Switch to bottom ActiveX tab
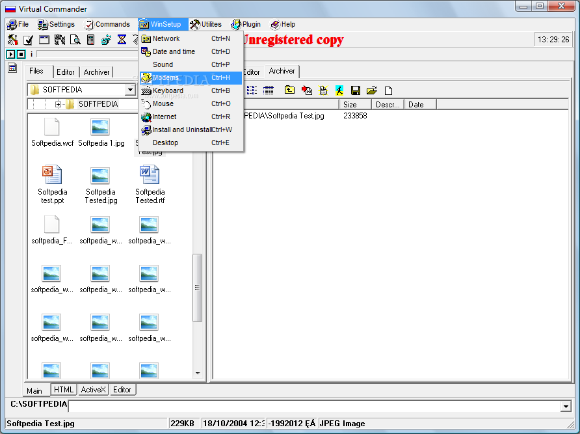This screenshot has height=434, width=580. [93, 390]
